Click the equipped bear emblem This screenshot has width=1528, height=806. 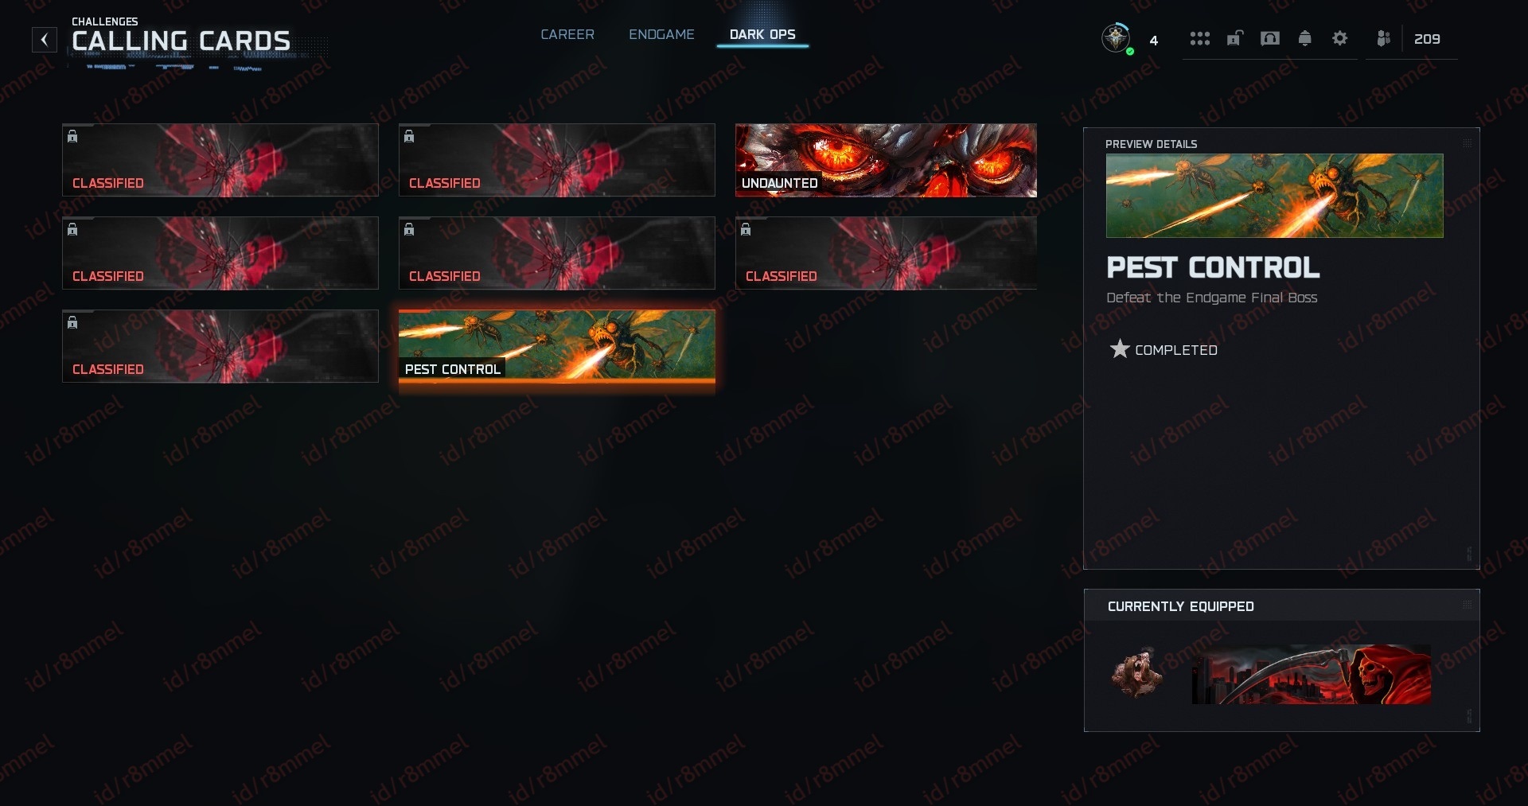point(1137,673)
